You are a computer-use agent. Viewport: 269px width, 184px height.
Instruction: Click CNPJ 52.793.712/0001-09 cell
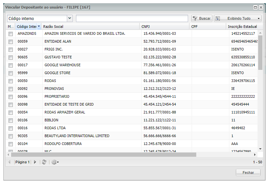pyautogui.click(x=160, y=41)
